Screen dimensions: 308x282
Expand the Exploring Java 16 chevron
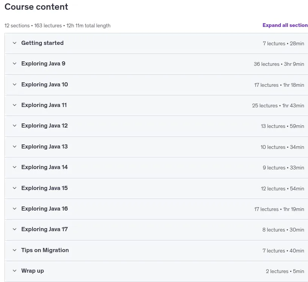point(15,209)
